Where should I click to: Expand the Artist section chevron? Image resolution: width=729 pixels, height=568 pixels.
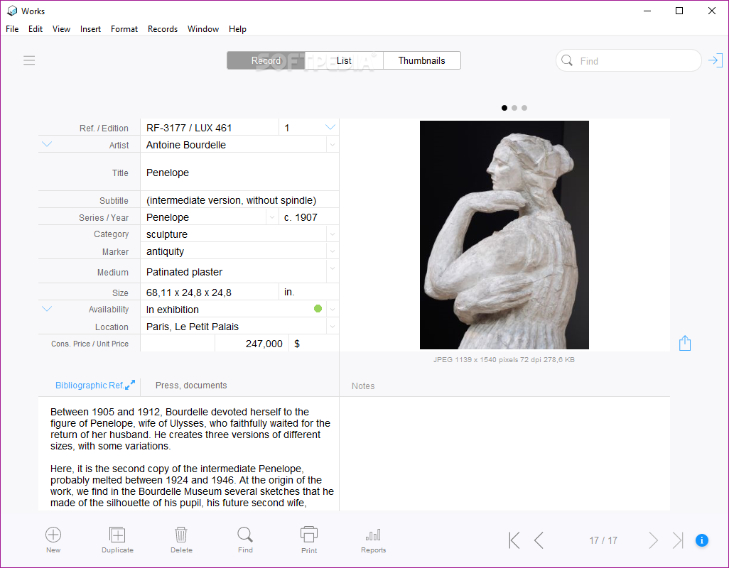tap(47, 144)
